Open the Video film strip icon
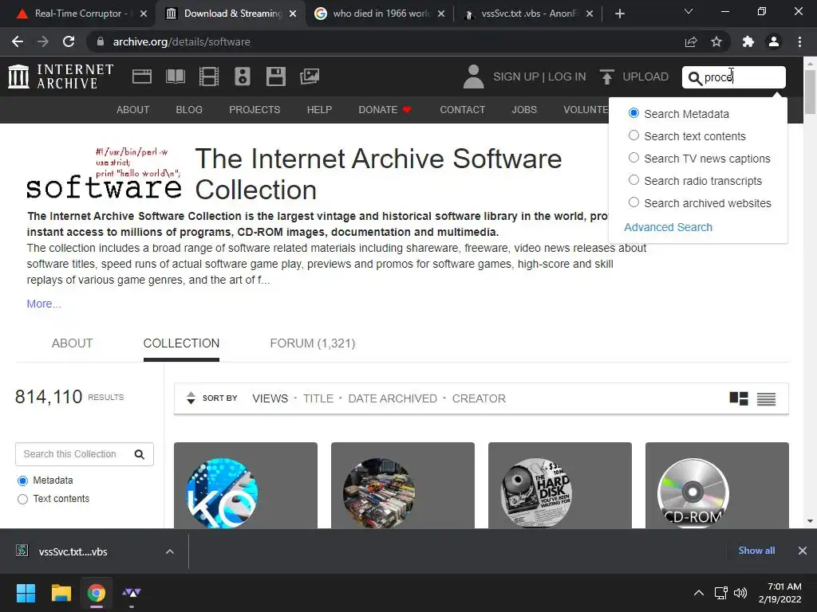Image resolution: width=817 pixels, height=612 pixels. pos(209,76)
